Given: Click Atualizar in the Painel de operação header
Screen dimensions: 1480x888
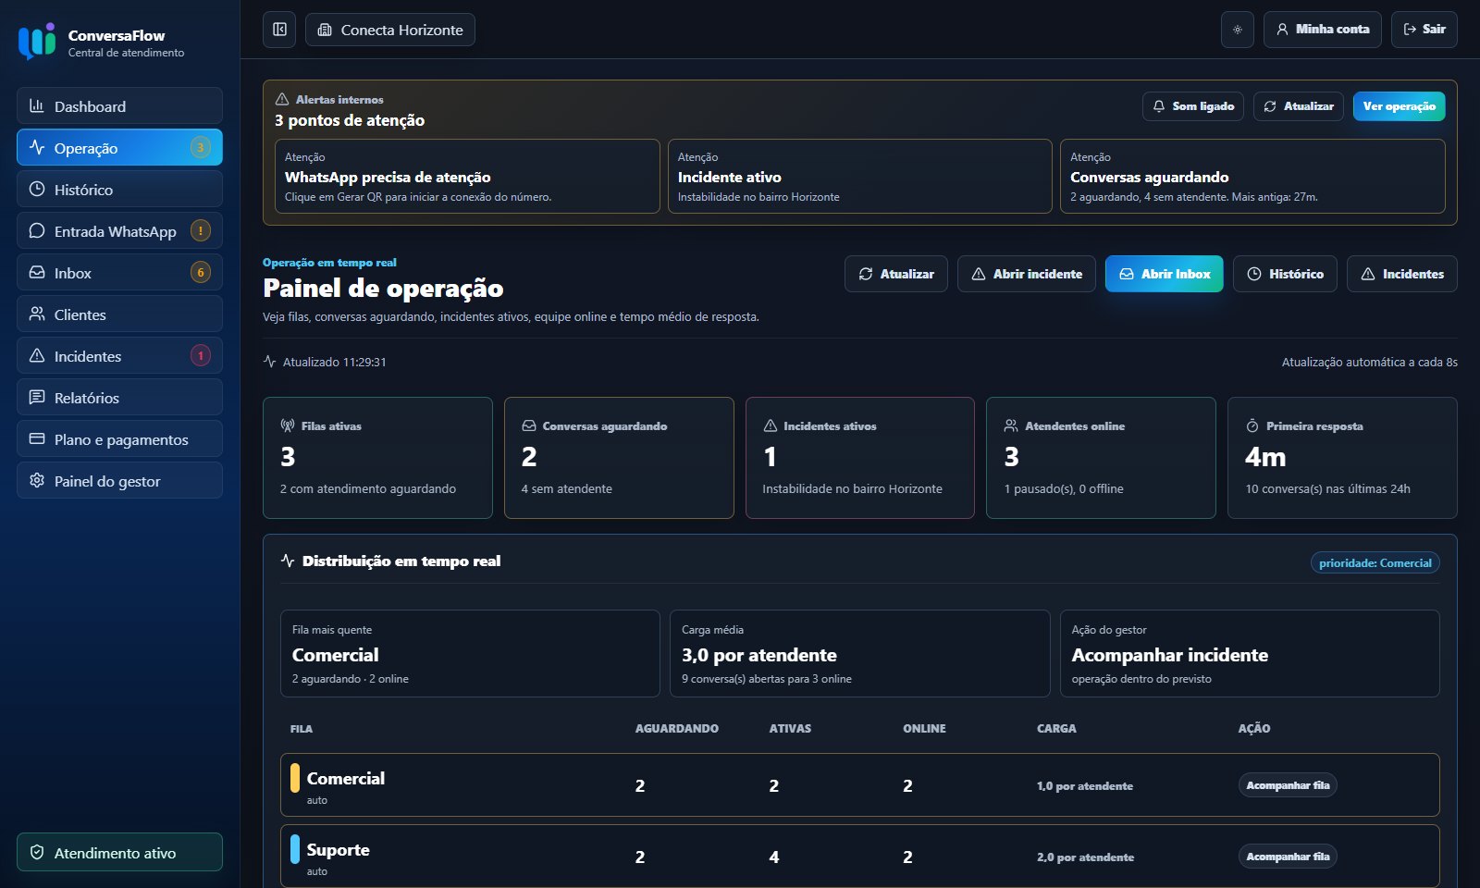Looking at the screenshot, I should pos(896,274).
